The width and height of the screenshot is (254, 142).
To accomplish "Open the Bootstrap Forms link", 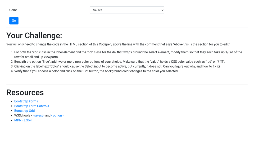I will pyautogui.click(x=26, y=101).
